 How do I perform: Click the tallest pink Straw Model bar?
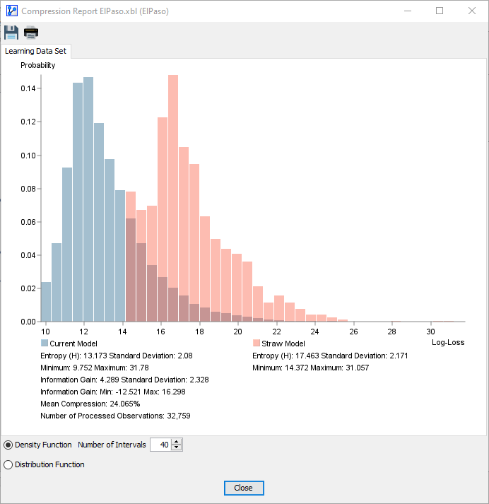(173, 198)
